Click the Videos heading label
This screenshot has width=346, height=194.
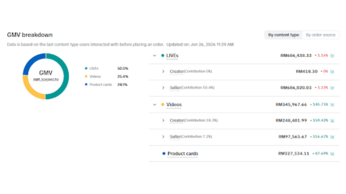(174, 105)
